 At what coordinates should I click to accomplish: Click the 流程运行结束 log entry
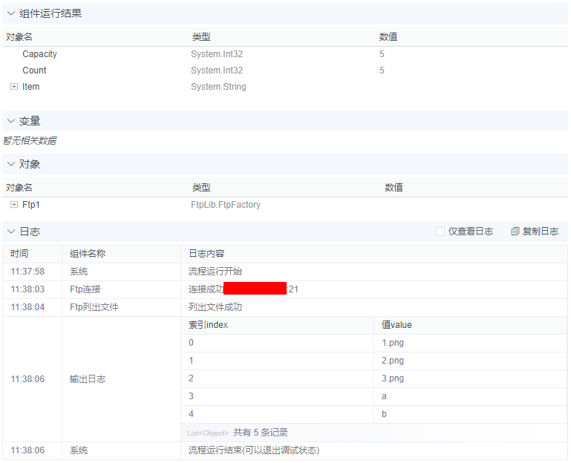[254, 450]
